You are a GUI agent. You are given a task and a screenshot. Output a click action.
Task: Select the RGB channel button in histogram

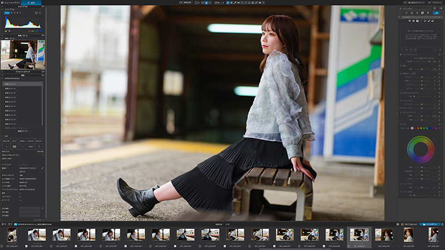coord(7,13)
